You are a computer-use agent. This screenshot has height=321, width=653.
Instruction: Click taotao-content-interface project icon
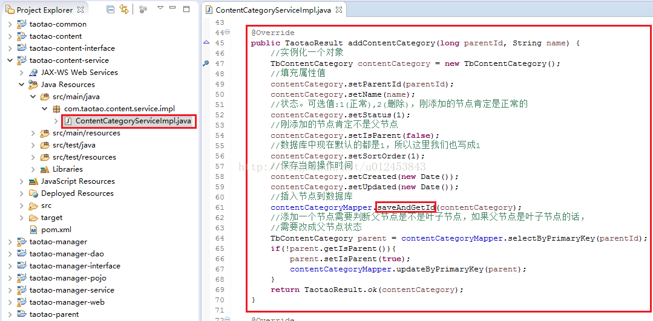(22, 48)
